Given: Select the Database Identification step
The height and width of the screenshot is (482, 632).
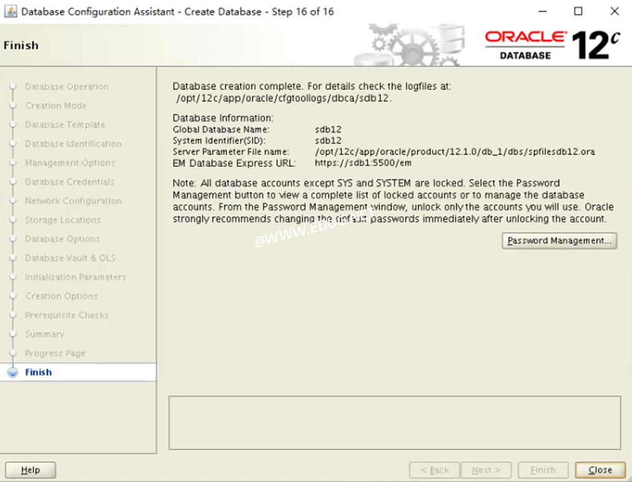Looking at the screenshot, I should [x=73, y=144].
